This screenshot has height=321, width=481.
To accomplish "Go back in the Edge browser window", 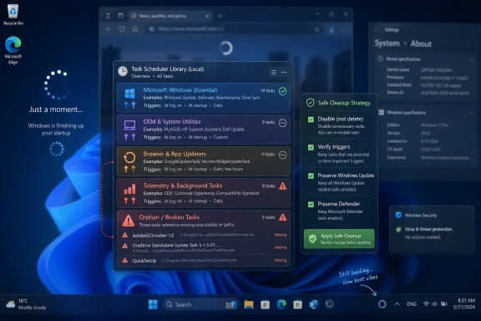I will [108, 29].
